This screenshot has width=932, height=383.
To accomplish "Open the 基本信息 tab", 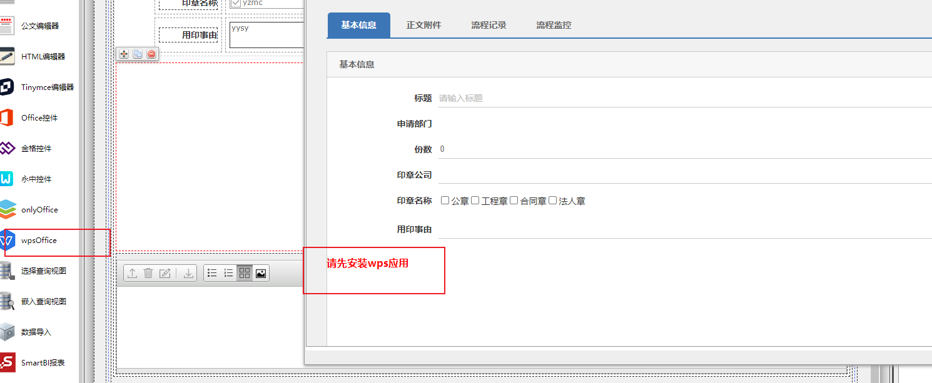I will click(358, 25).
